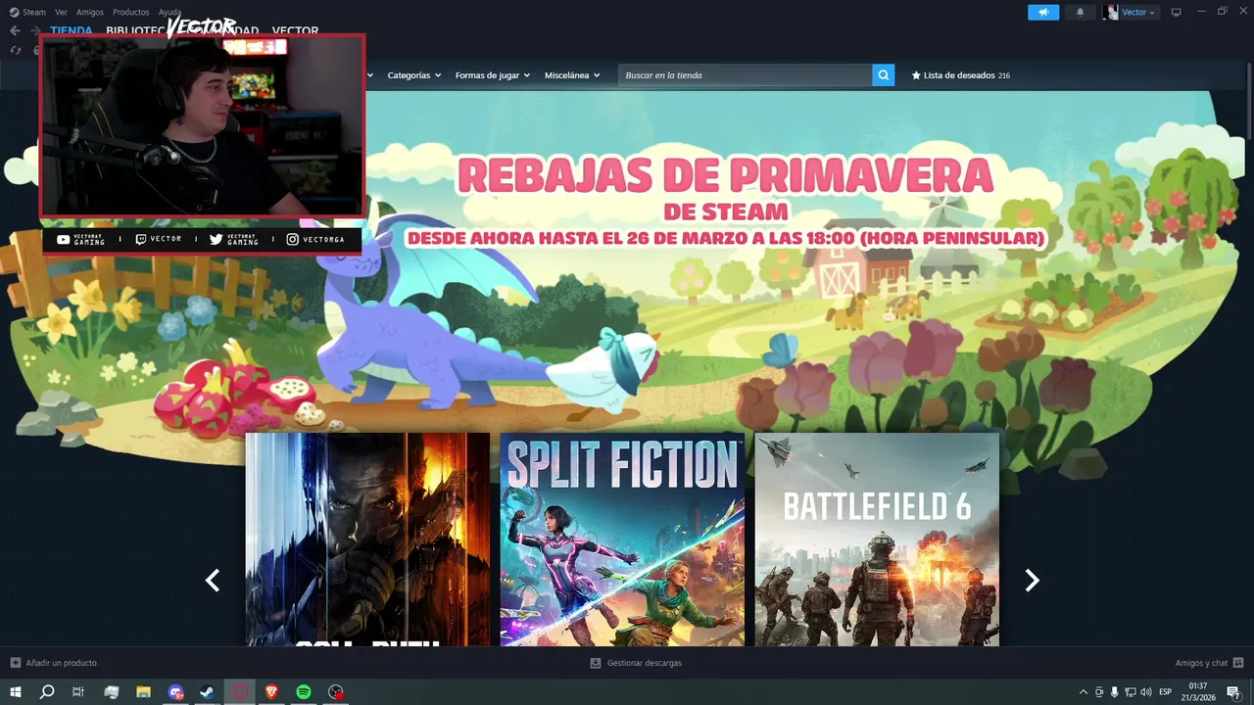
Task: Switch to Big Picture mode monitor icon
Action: point(1177,12)
